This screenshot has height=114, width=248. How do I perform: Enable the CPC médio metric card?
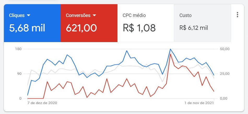point(146,23)
